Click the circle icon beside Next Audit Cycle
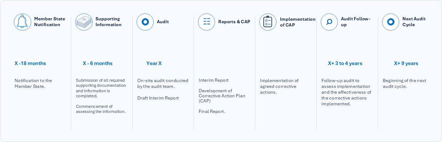Viewport: 442px width, 142px height. click(x=391, y=22)
